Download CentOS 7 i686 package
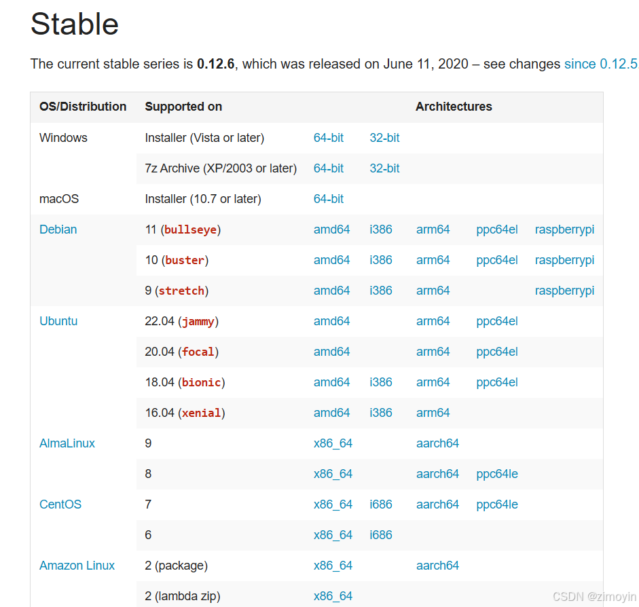Image resolution: width=639 pixels, height=607 pixels. [381, 504]
